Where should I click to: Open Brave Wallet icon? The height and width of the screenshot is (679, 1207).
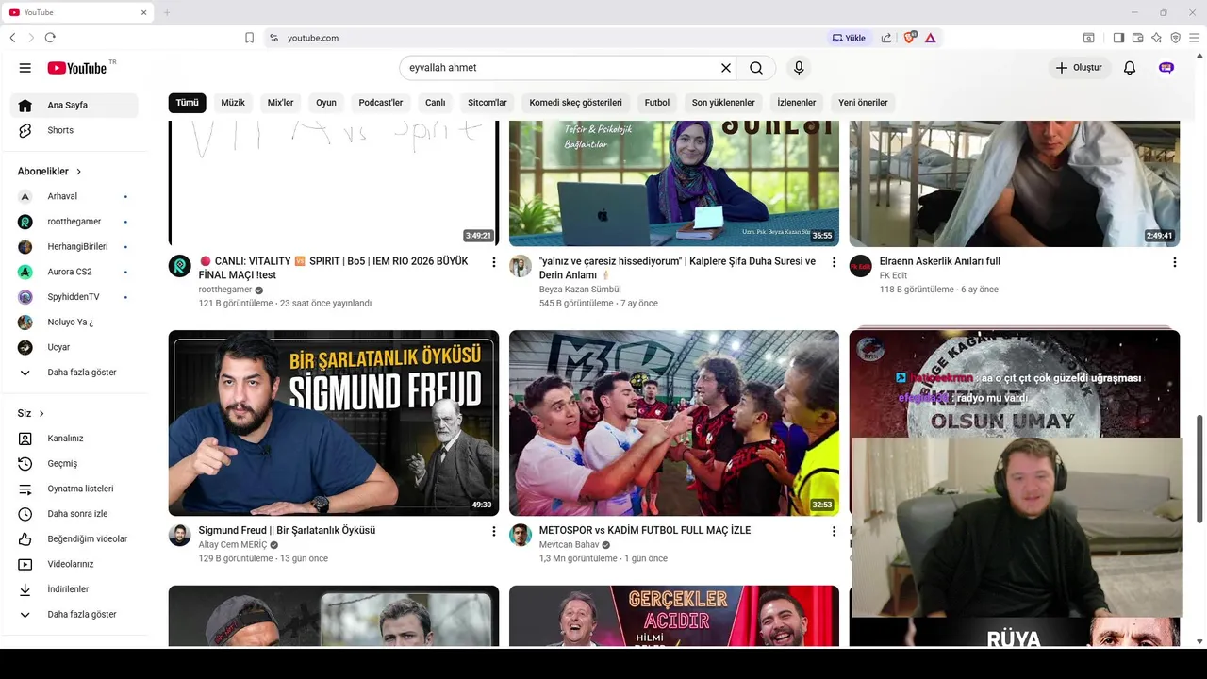(x=1137, y=38)
